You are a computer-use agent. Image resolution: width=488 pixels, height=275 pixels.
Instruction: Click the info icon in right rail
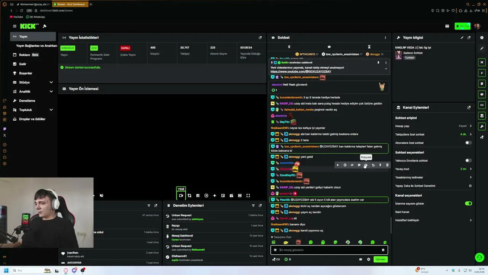pyautogui.click(x=482, y=37)
